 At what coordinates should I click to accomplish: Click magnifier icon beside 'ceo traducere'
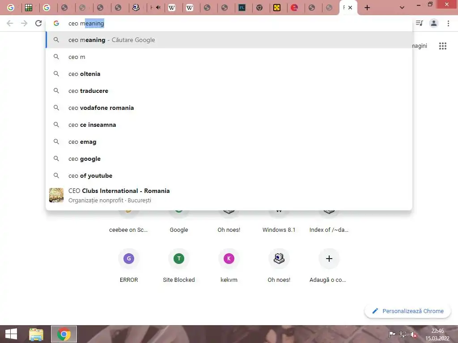point(56,91)
